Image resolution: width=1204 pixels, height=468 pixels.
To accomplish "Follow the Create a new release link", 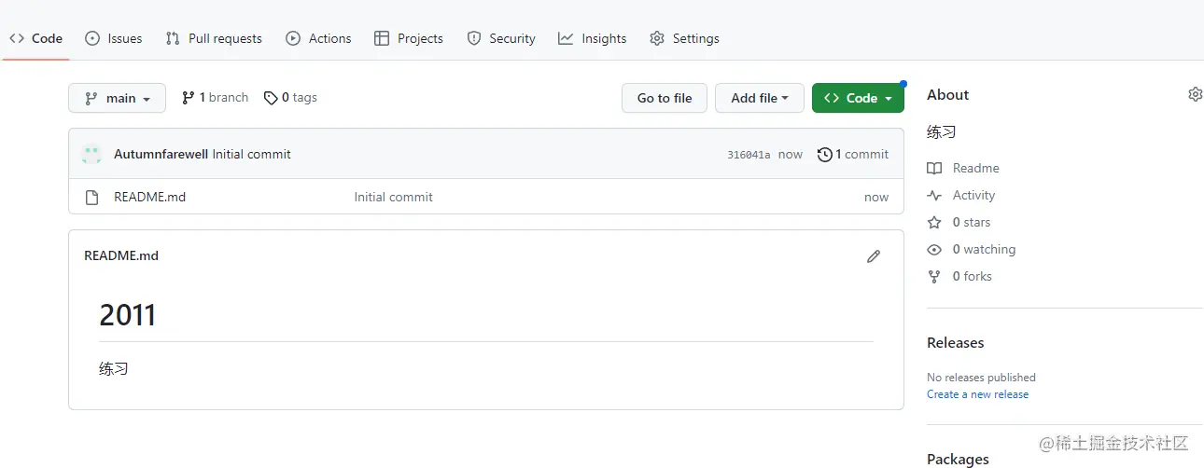I will [977, 394].
